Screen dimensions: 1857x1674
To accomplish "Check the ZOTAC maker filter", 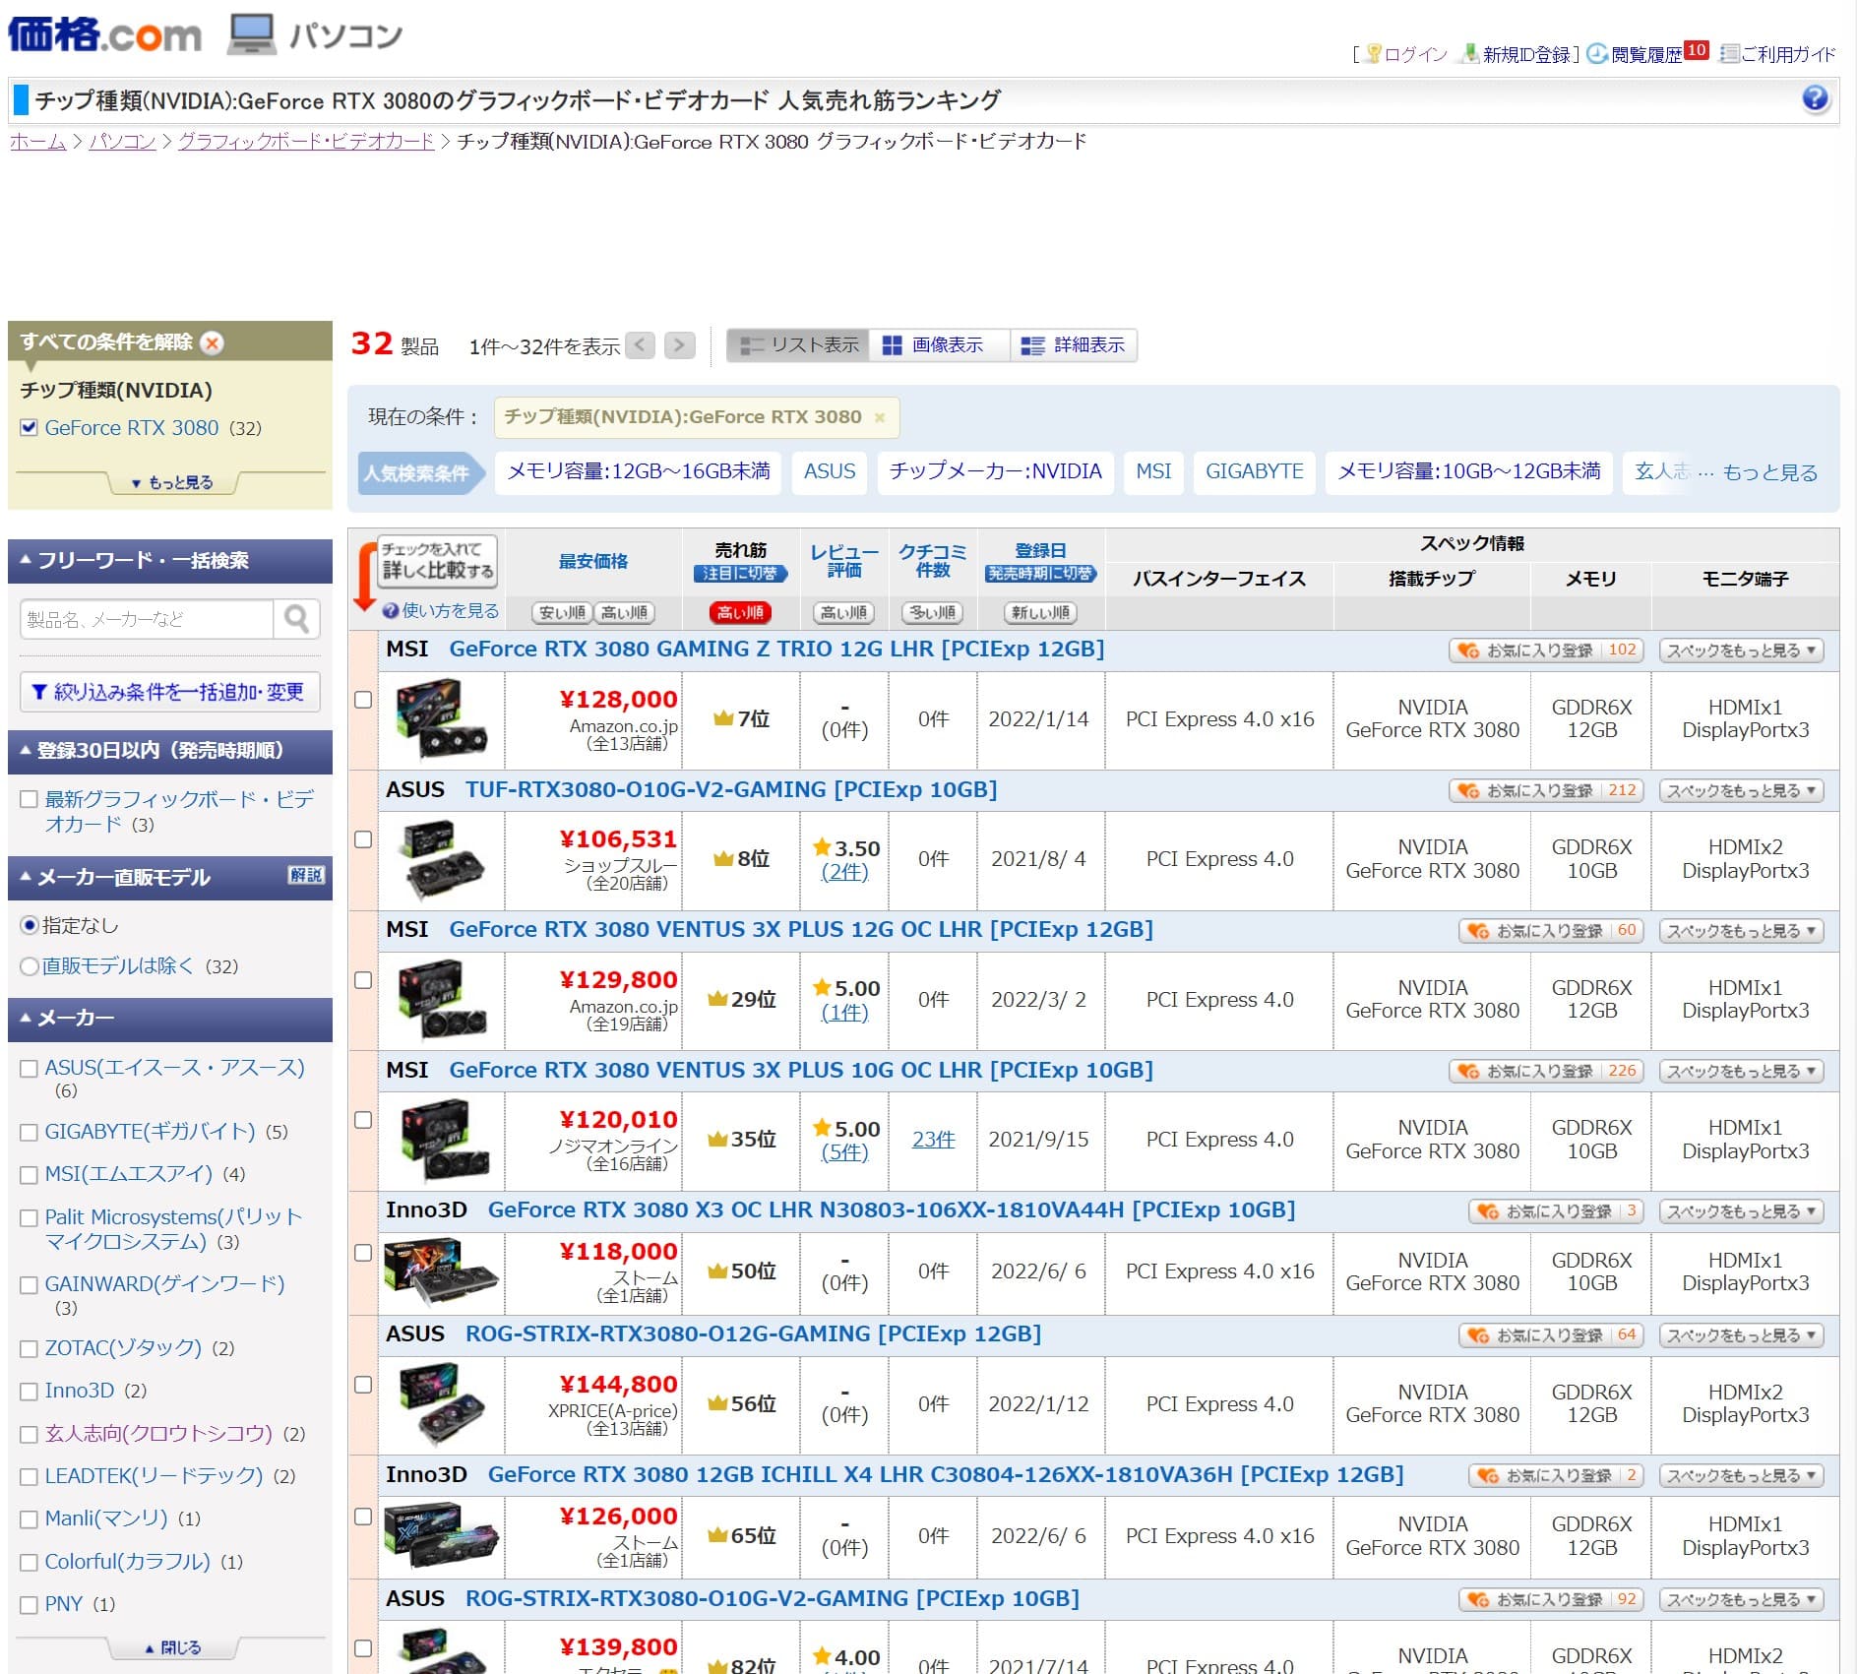I will click(x=29, y=1349).
